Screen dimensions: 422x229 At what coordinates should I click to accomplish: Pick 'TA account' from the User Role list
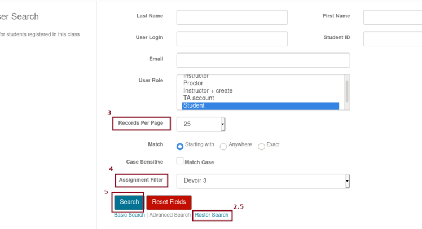[199, 98]
